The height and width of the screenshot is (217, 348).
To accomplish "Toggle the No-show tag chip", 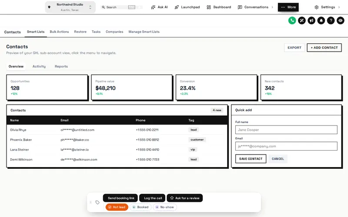I will 165,207.
